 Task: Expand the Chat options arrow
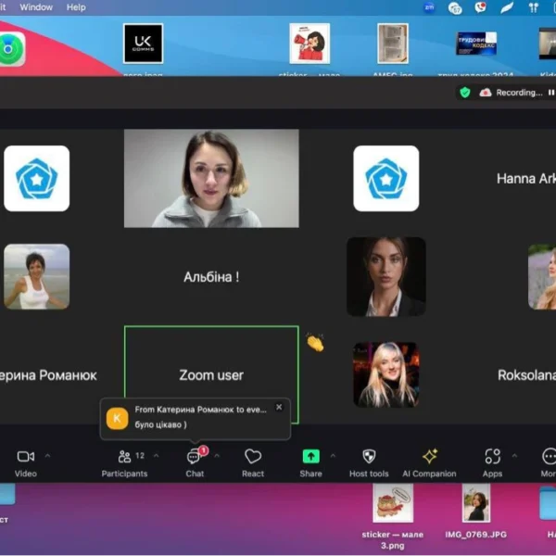(x=217, y=456)
